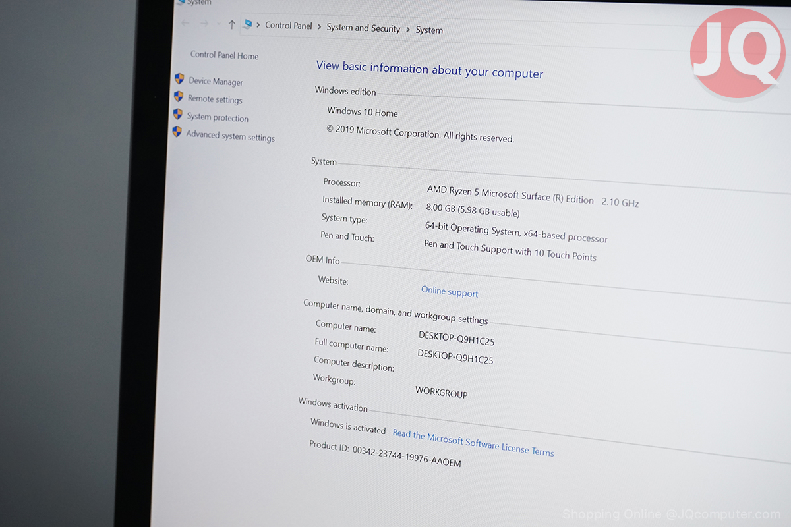
Task: Open Control Panel Home
Action: point(224,55)
